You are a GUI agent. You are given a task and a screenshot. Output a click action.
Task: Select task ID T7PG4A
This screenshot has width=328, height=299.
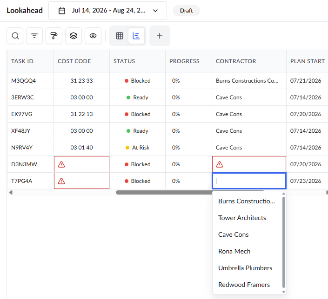tap(21, 181)
